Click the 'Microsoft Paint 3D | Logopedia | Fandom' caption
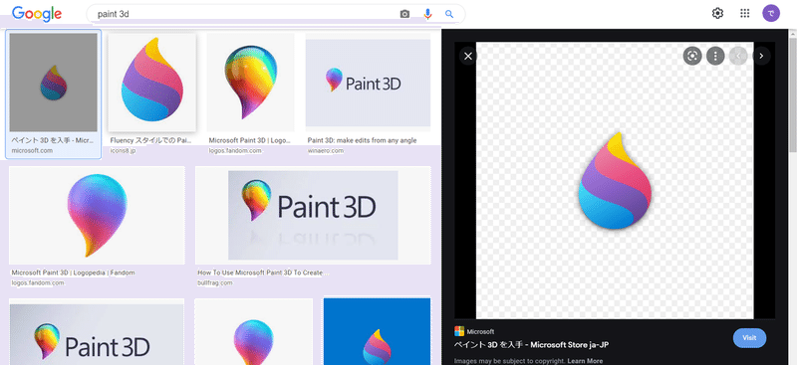The image size is (797, 365). [x=73, y=273]
